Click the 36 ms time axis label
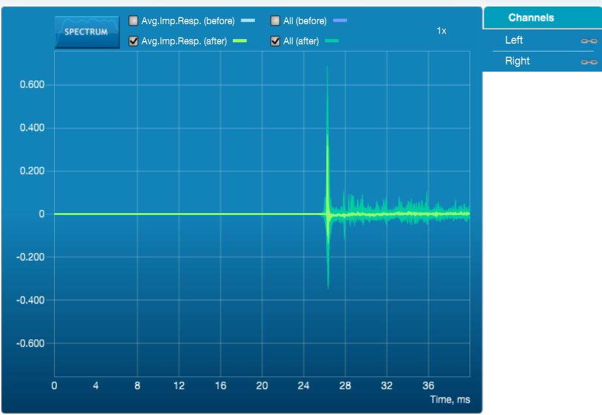The height and width of the screenshot is (415, 602). pos(428,386)
